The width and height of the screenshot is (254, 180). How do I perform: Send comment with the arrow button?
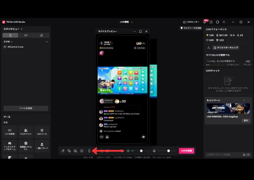[x=248, y=155]
